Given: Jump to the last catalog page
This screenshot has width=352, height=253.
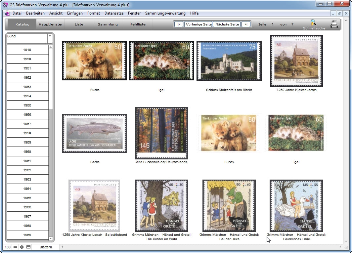Looking at the screenshot, I should tap(246, 24).
